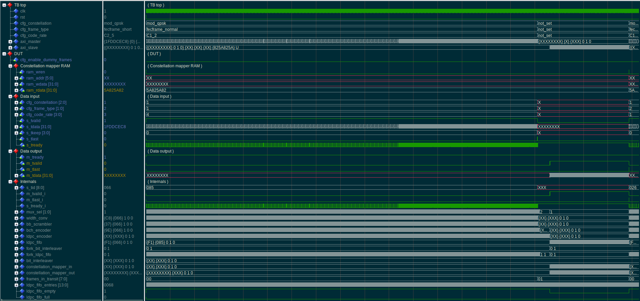Viewport: 640px width, 301px height.
Task: Click the cfg_enable_dummy_frames signal icon
Action: (16, 60)
